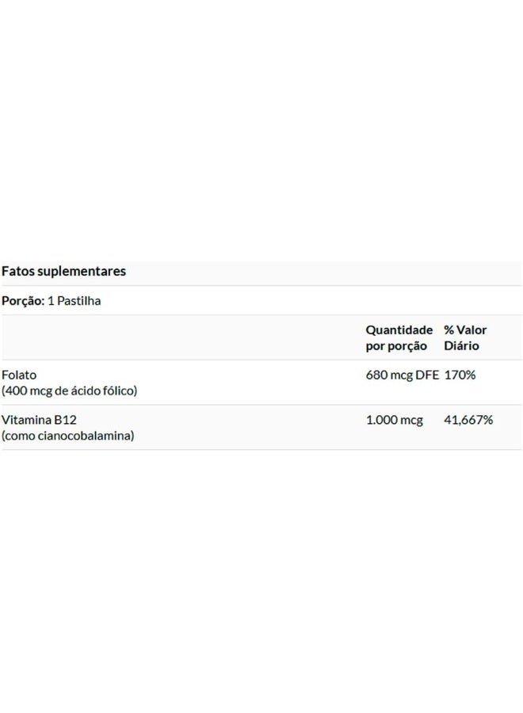The image size is (523, 713).
Task: Select the "Folato" nutrient name
Action: pos(20,375)
